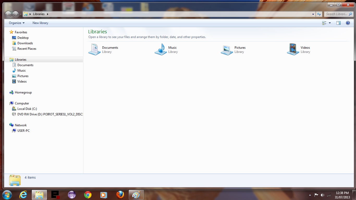Click the Back navigation button
Image resolution: width=356 pixels, height=200 pixels.
(8, 14)
